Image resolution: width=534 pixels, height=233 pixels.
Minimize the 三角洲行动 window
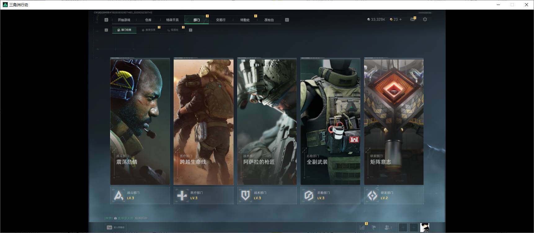[498, 5]
